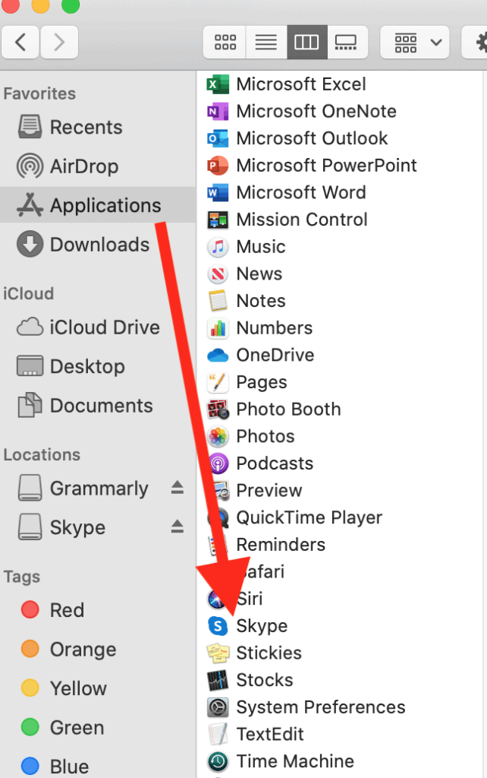
Task: Open Skype from the Applications list
Action: (x=262, y=626)
